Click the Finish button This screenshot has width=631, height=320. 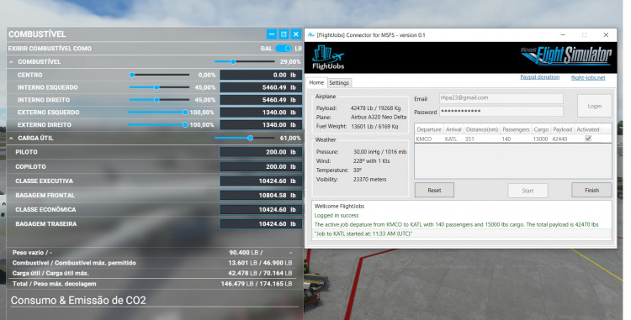(591, 191)
